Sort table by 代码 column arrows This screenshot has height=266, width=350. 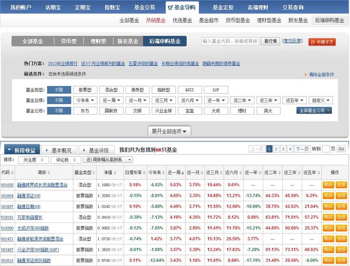[x=12, y=173]
